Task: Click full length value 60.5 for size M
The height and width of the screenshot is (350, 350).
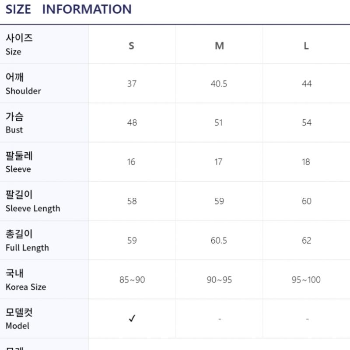Action: click(x=219, y=240)
